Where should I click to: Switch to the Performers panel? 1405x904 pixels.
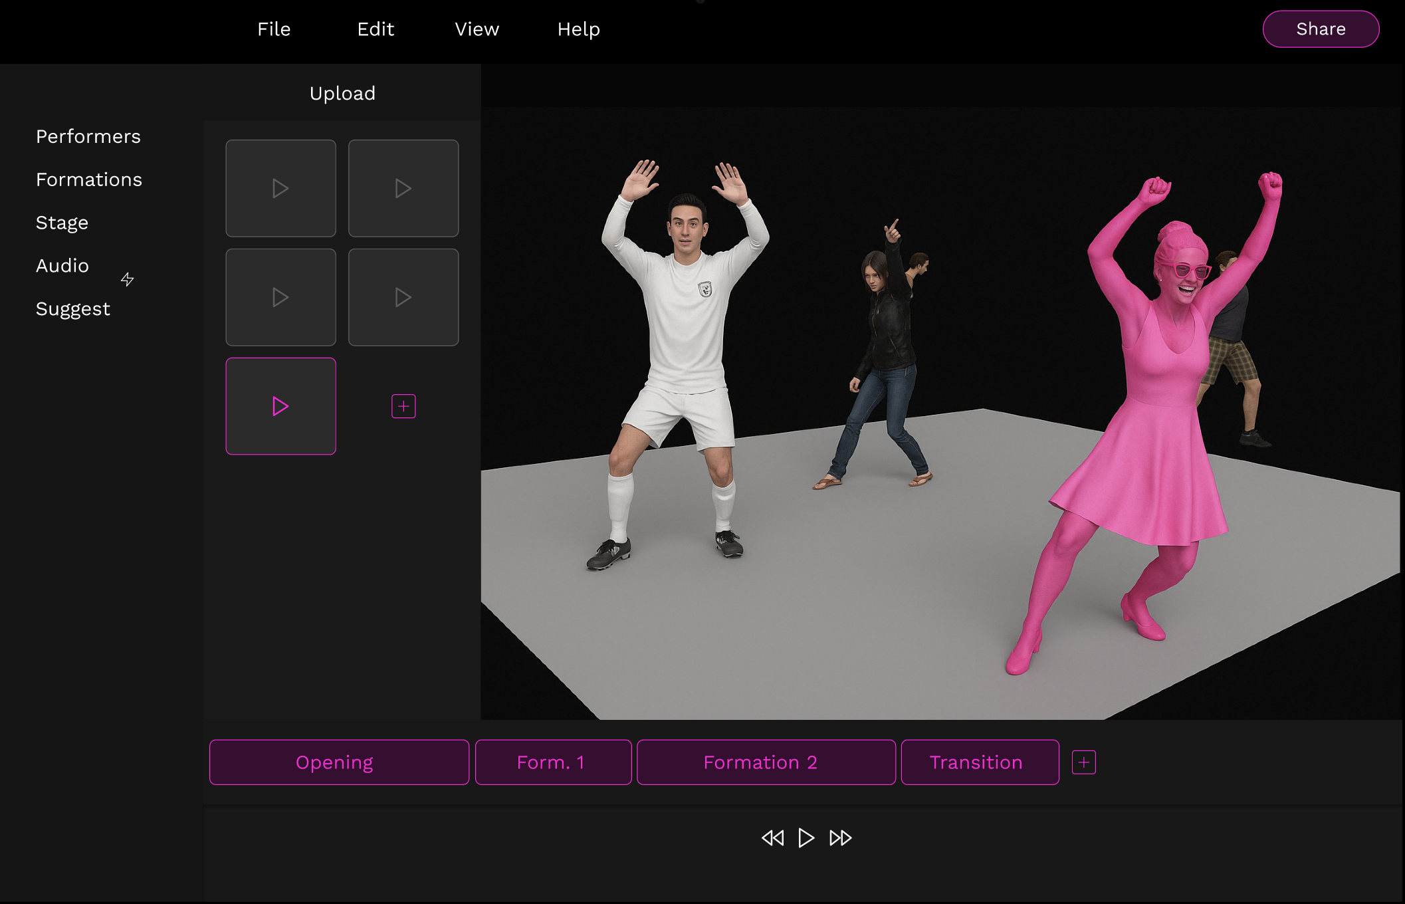click(x=88, y=136)
